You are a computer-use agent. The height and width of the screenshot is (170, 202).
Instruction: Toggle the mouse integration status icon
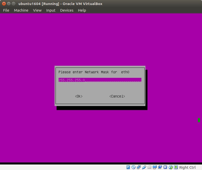point(171,167)
